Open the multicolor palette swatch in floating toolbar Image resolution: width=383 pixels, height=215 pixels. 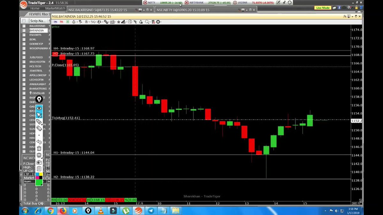pos(39,176)
